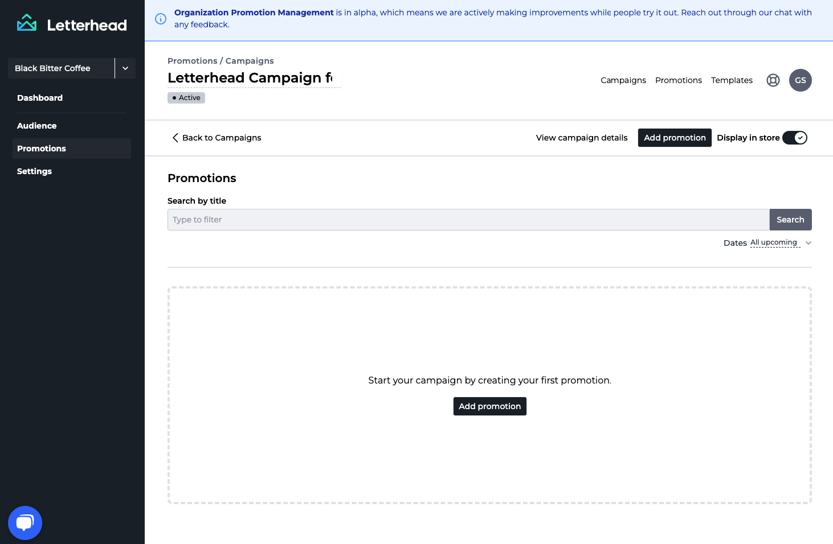This screenshot has height=544, width=833.
Task: Select Promotions in the sidebar
Action: (72, 149)
